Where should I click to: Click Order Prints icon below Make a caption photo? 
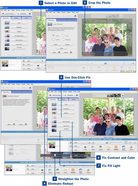(124, 148)
